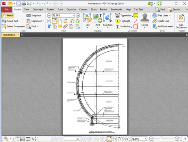
Task: Open the Stamp tool
Action: coord(145,20)
